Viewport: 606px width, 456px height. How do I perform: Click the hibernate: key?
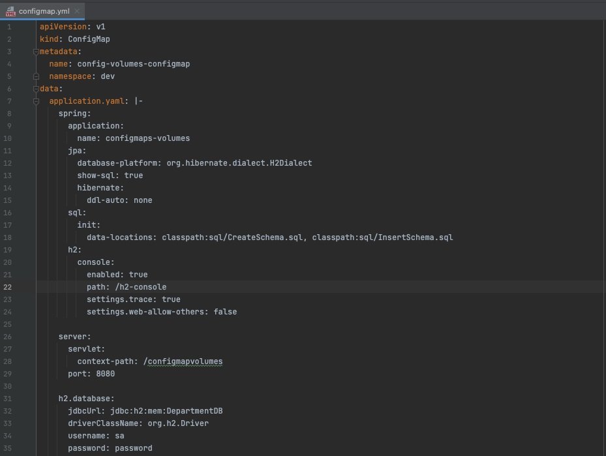[100, 188]
